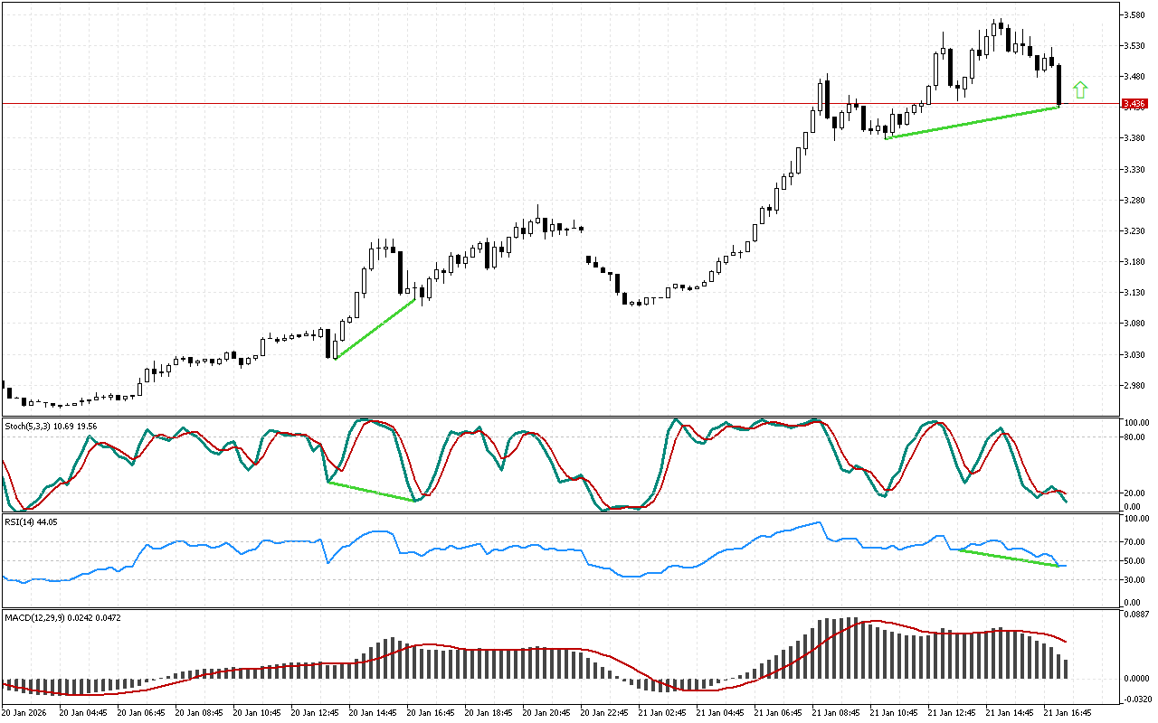Click the green up arrow signal icon
Viewport: 1158px width, 723px height.
[x=1079, y=89]
